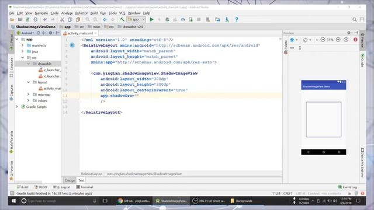Viewport: 374px width, 210px height.
Task: Zoom out the layout preview
Action: coord(323,40)
